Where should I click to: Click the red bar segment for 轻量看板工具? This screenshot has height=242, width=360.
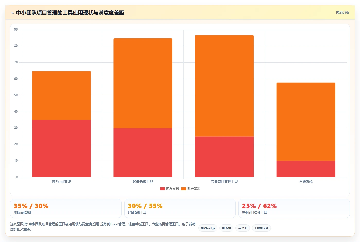click(x=143, y=153)
